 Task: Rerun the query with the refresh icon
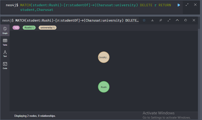coord(185,20)
